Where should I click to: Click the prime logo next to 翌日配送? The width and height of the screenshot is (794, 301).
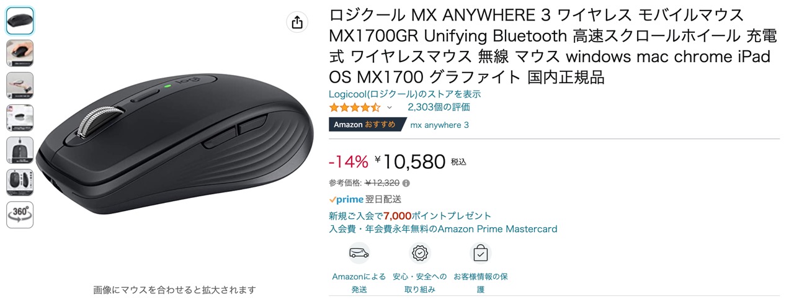click(x=346, y=200)
